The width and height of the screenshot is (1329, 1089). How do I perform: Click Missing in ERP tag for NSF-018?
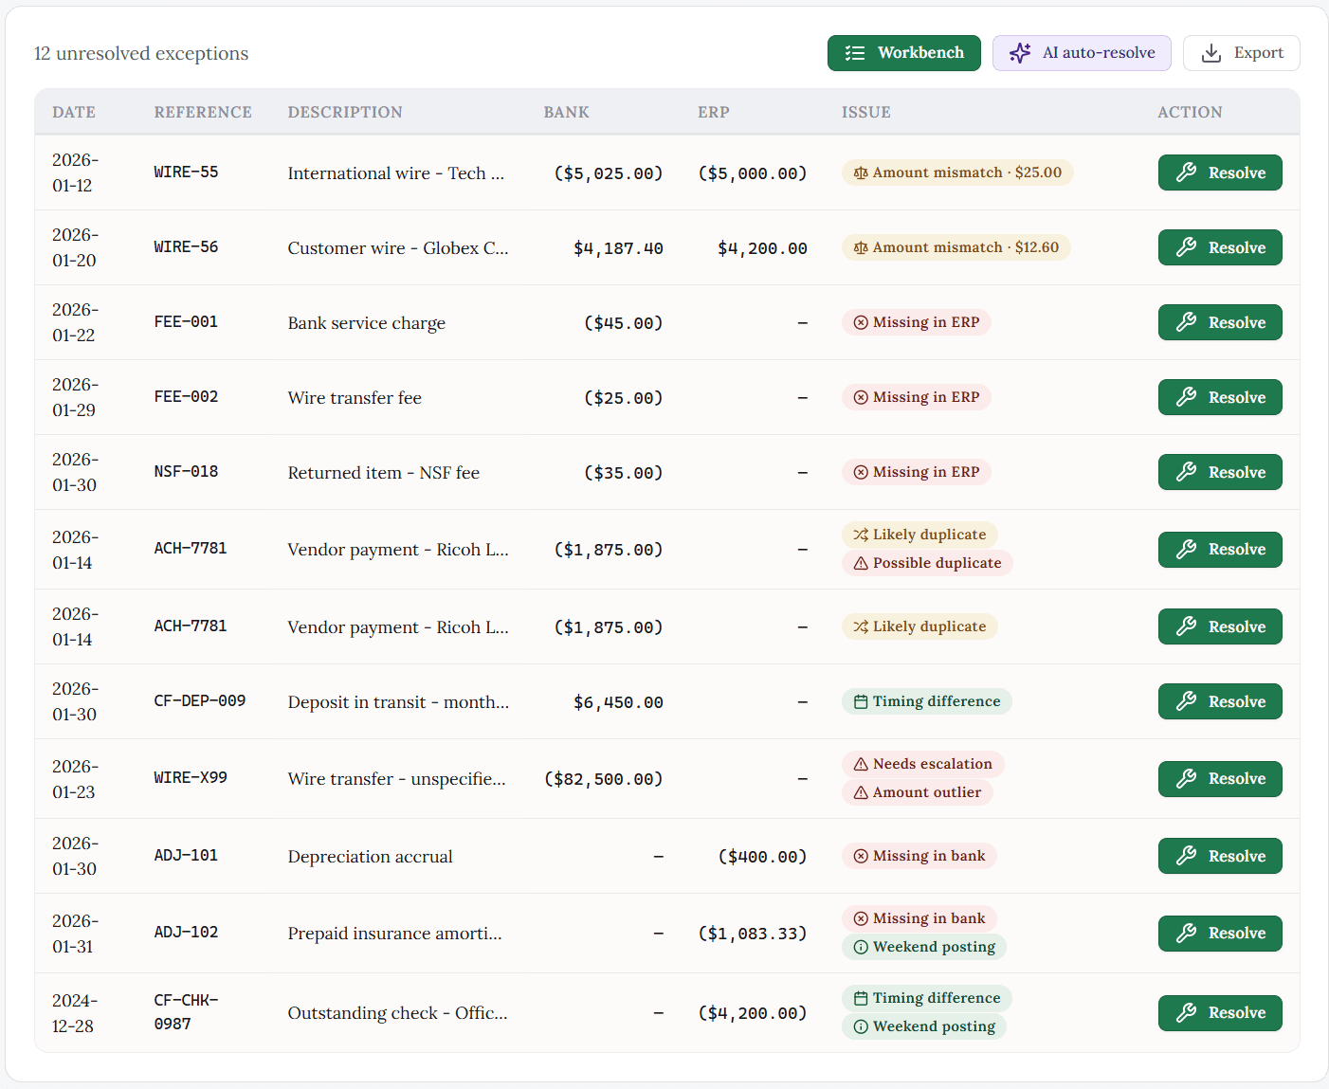[917, 472]
